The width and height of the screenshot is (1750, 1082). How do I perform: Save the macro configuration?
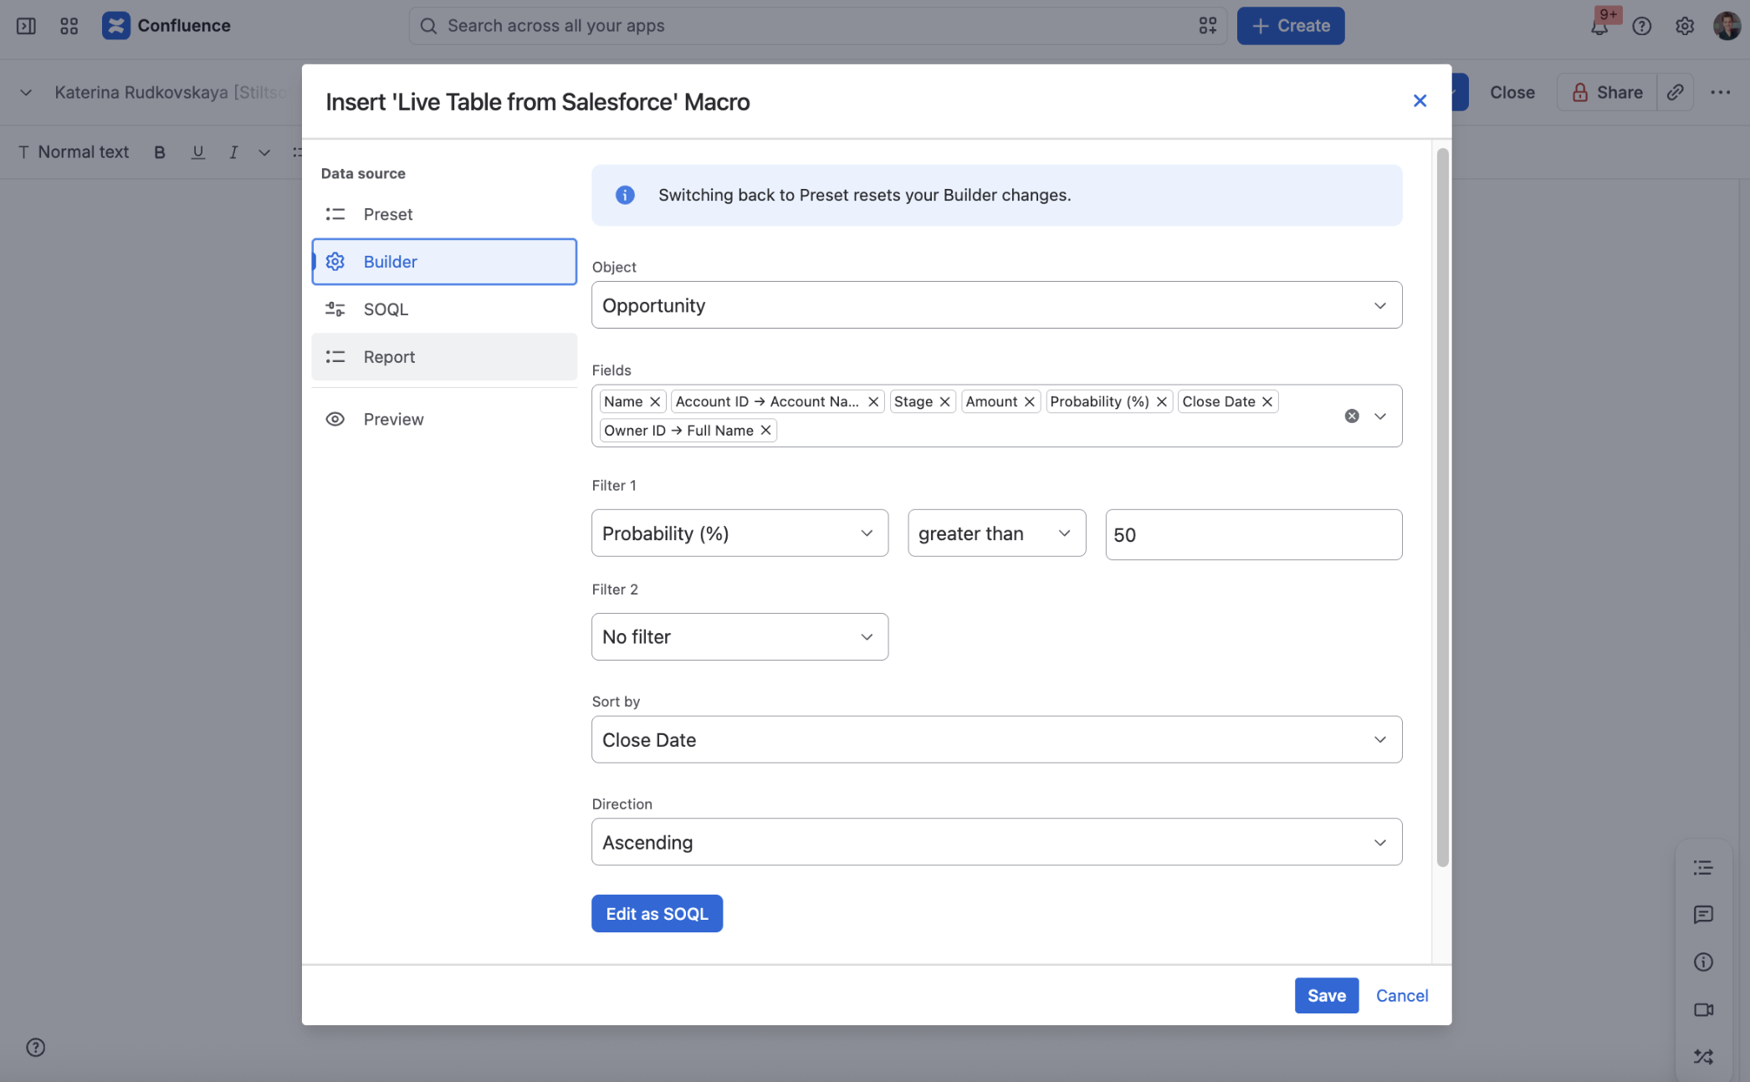(x=1326, y=996)
